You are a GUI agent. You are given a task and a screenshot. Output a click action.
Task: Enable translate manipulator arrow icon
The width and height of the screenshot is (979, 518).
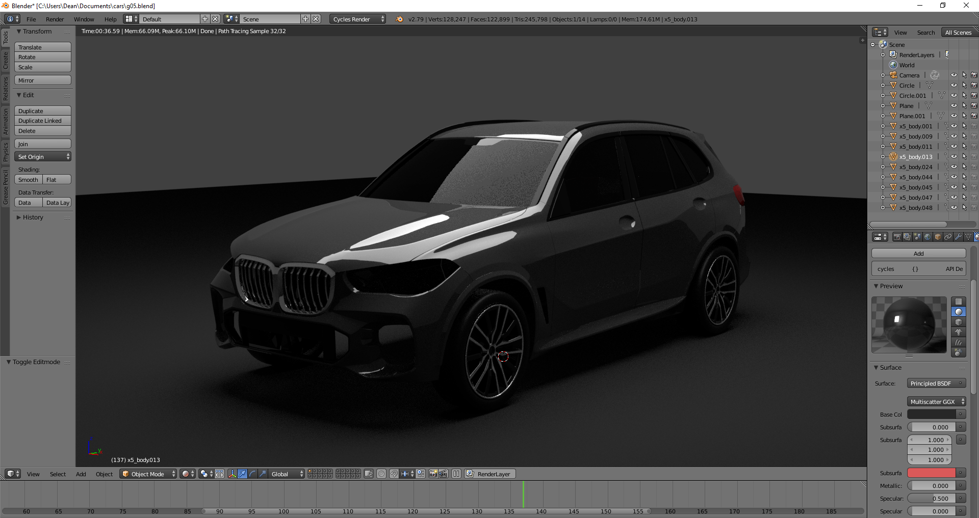[243, 474]
